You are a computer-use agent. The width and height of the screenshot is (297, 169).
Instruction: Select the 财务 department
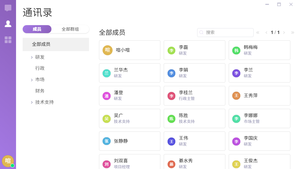point(40,91)
